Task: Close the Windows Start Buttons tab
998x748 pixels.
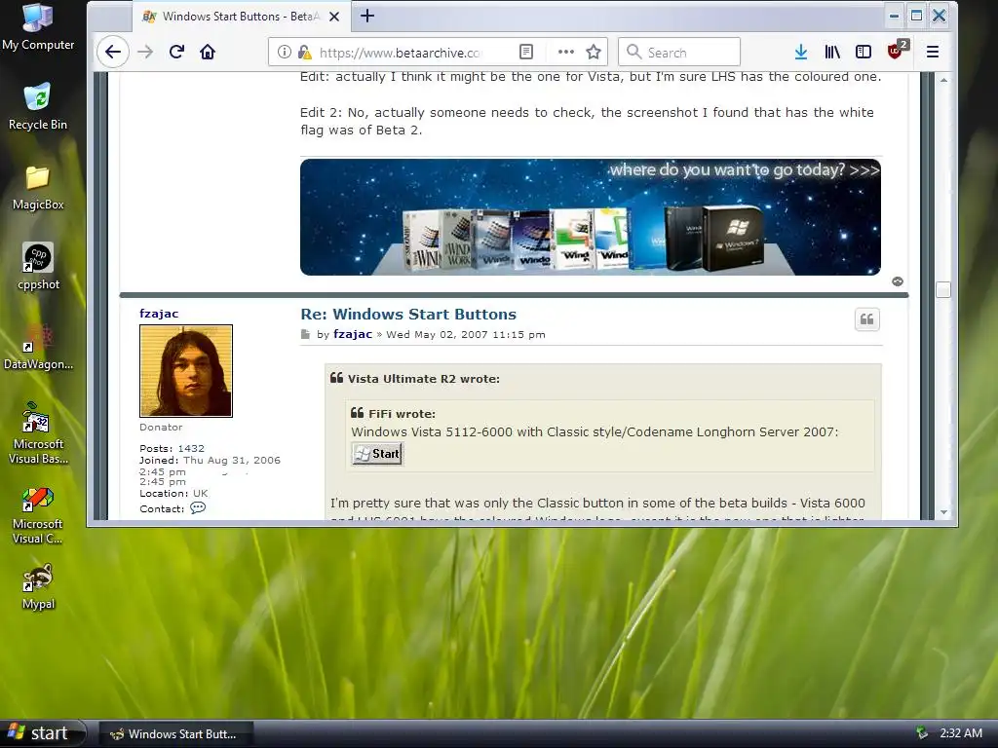Action: click(x=334, y=17)
